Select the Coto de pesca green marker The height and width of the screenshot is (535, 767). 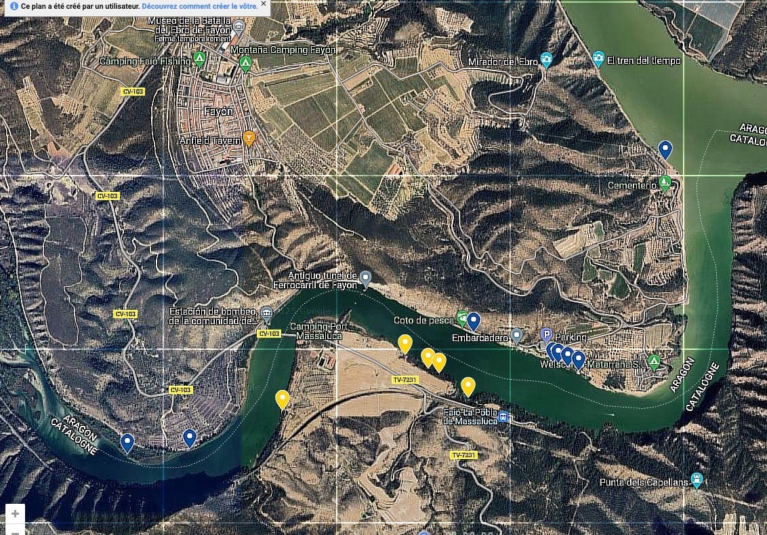tap(461, 317)
